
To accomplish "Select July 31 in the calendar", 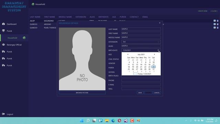I will click(x=154, y=69).
